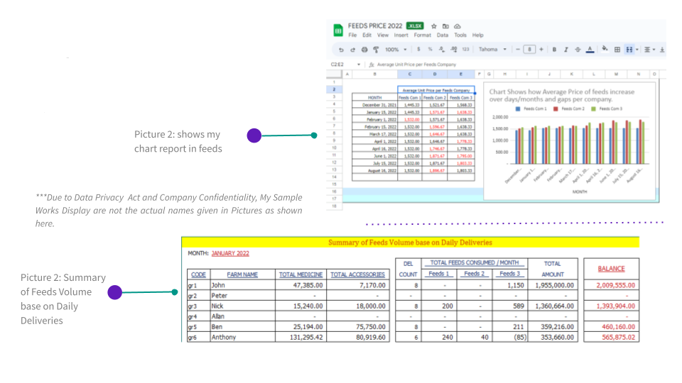Decrease decimal places button
Viewport: 682px width, 383px height.
pos(442,50)
